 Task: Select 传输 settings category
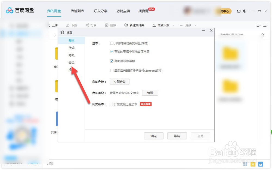[x=72, y=48]
